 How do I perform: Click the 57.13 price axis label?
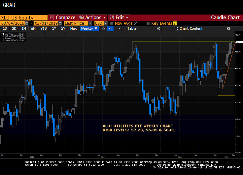tap(238, 42)
